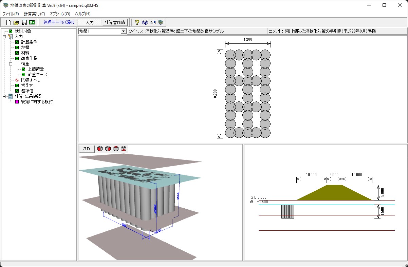Viewport: 408px width, 267px height.
Task: Open the オプション(O) menu
Action: coord(60,14)
